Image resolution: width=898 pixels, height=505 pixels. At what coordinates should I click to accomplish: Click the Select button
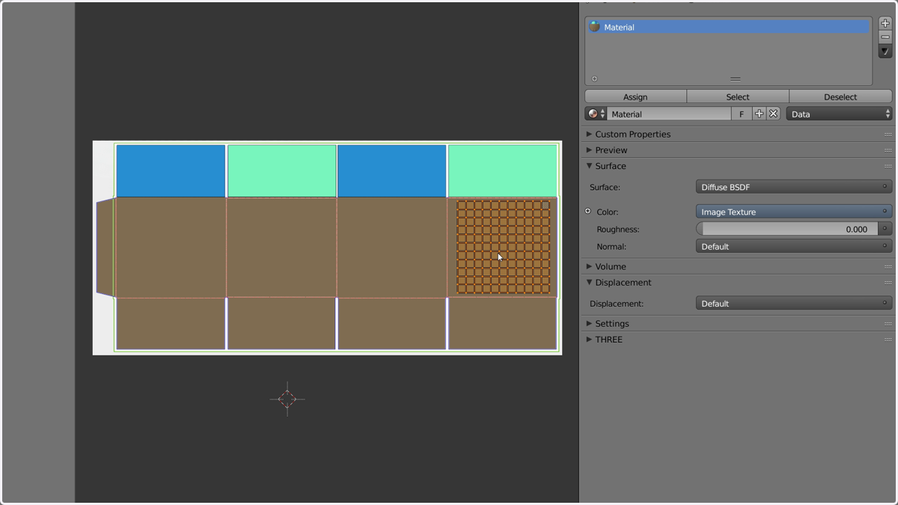738,97
